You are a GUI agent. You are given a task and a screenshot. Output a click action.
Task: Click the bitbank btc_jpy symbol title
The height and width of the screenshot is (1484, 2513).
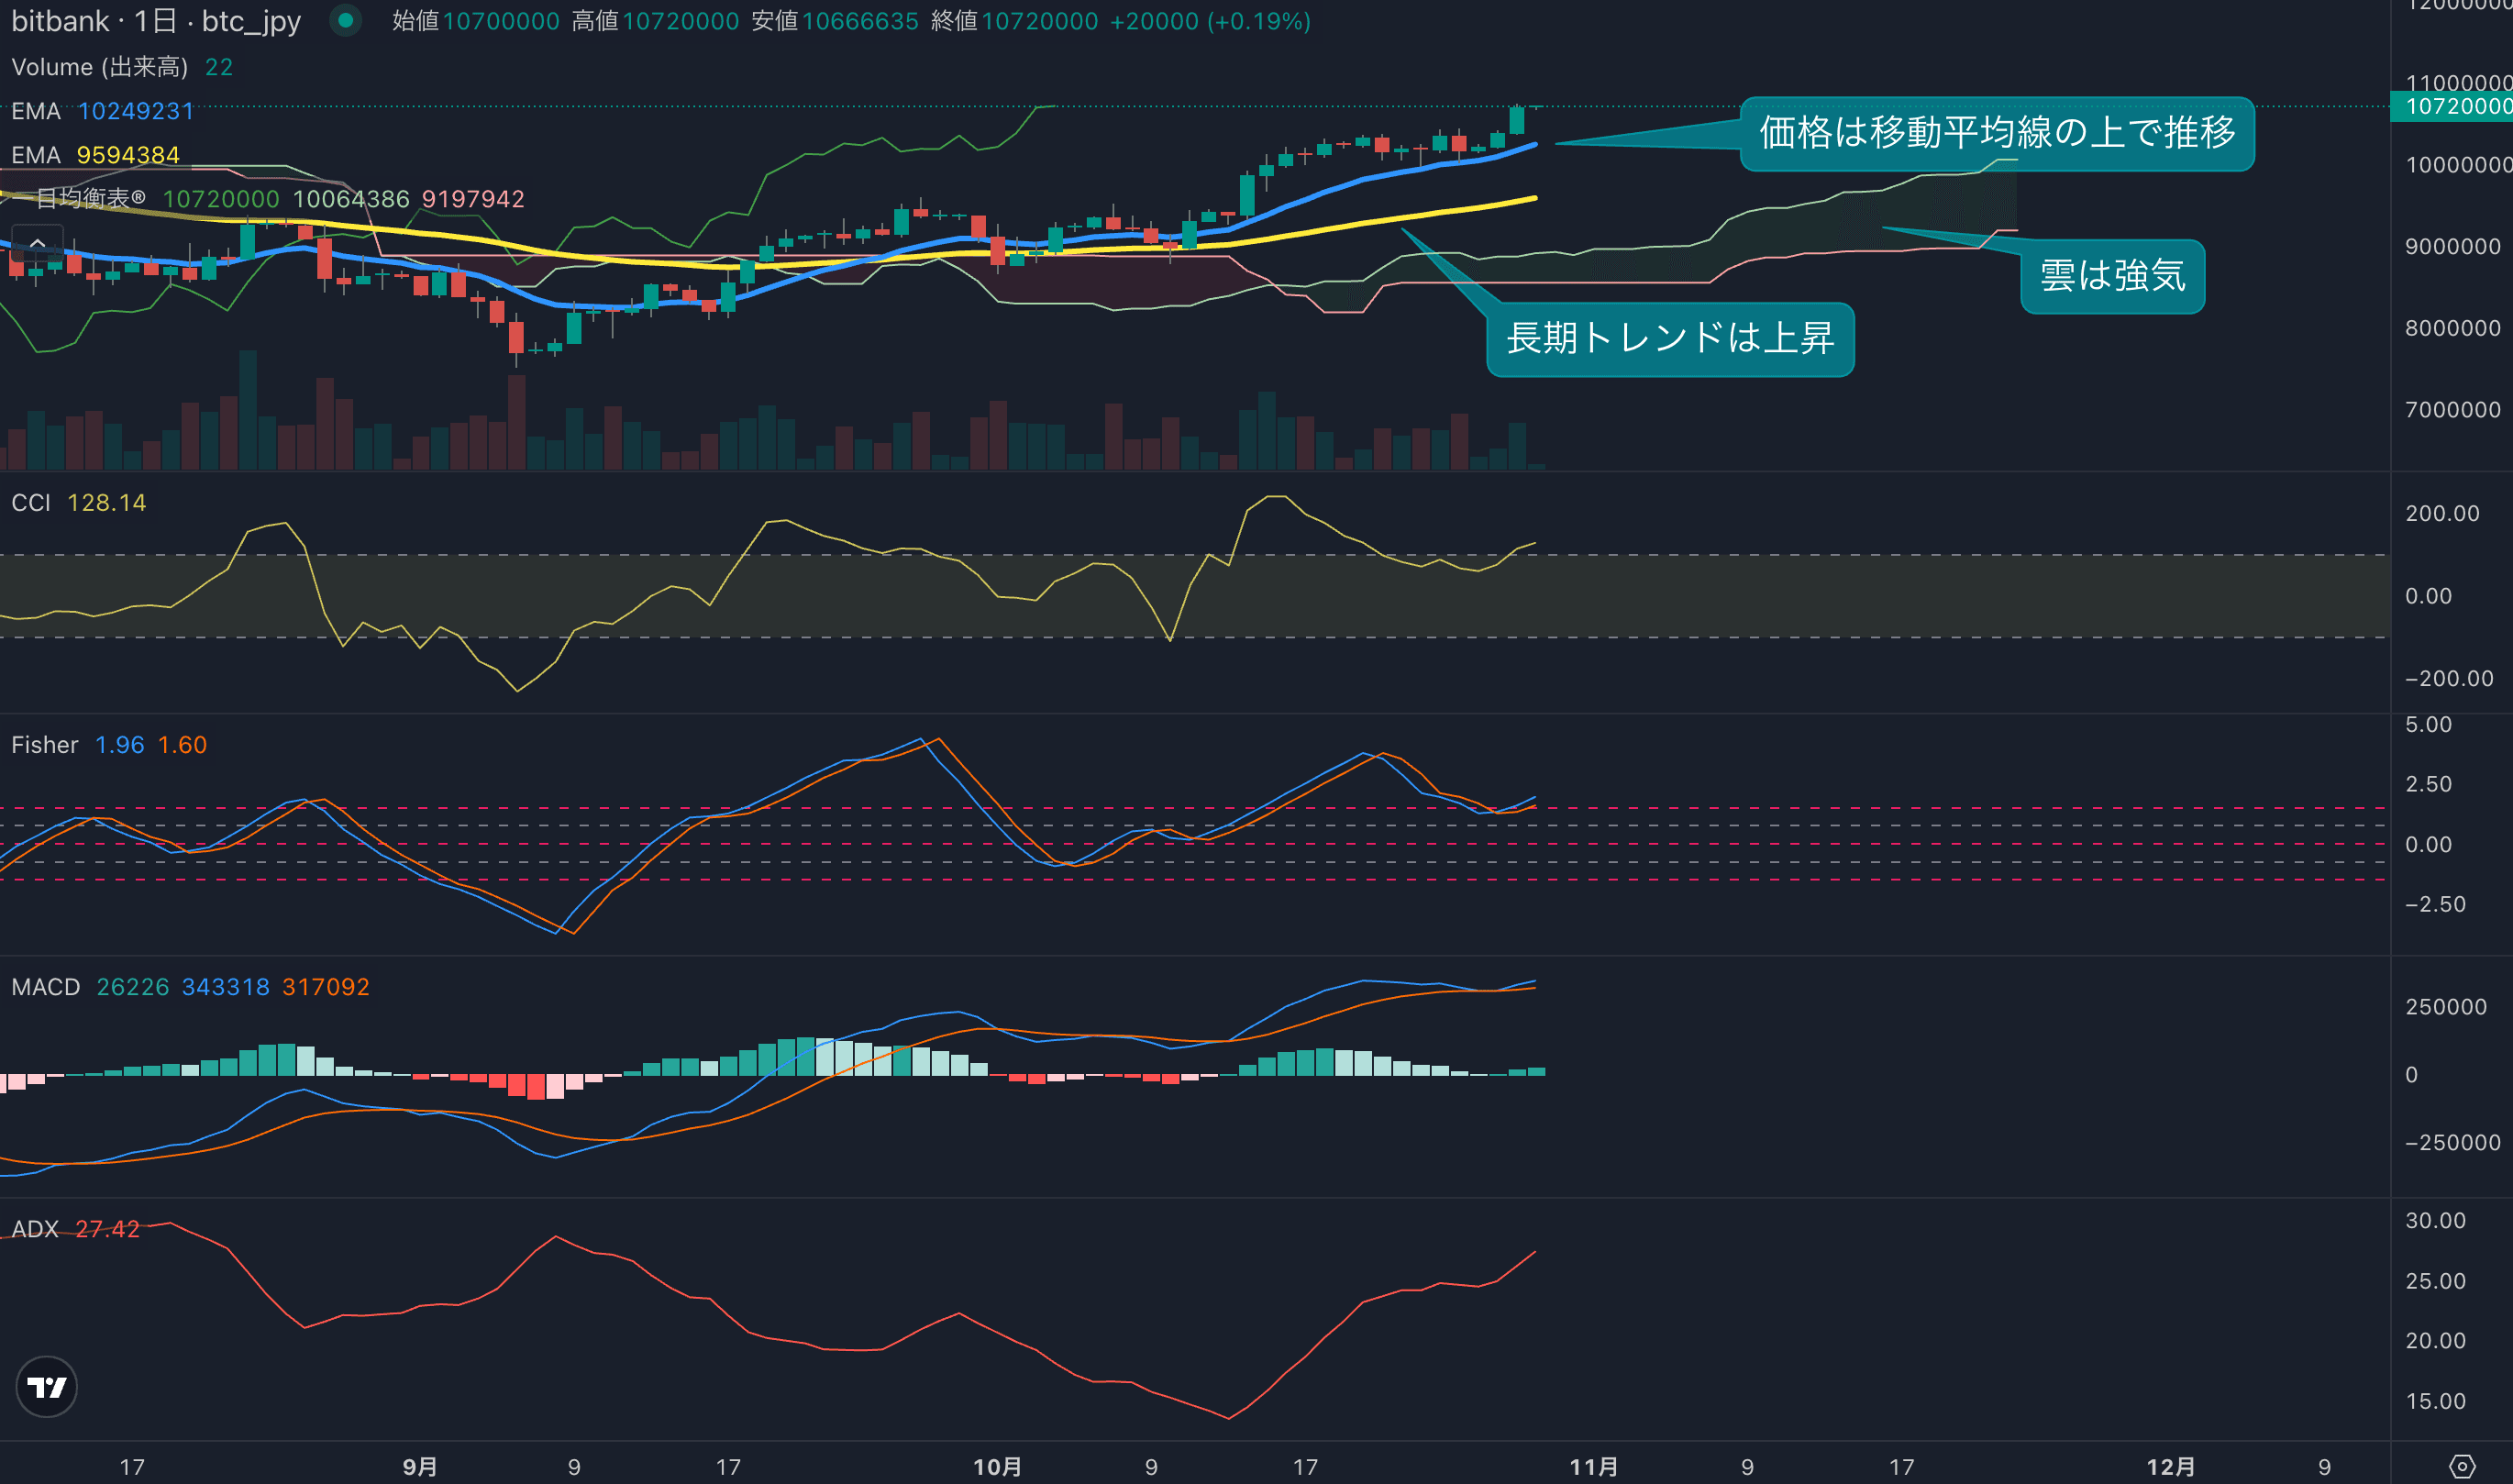click(156, 21)
